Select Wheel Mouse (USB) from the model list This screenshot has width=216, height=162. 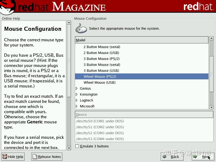coord(100,82)
